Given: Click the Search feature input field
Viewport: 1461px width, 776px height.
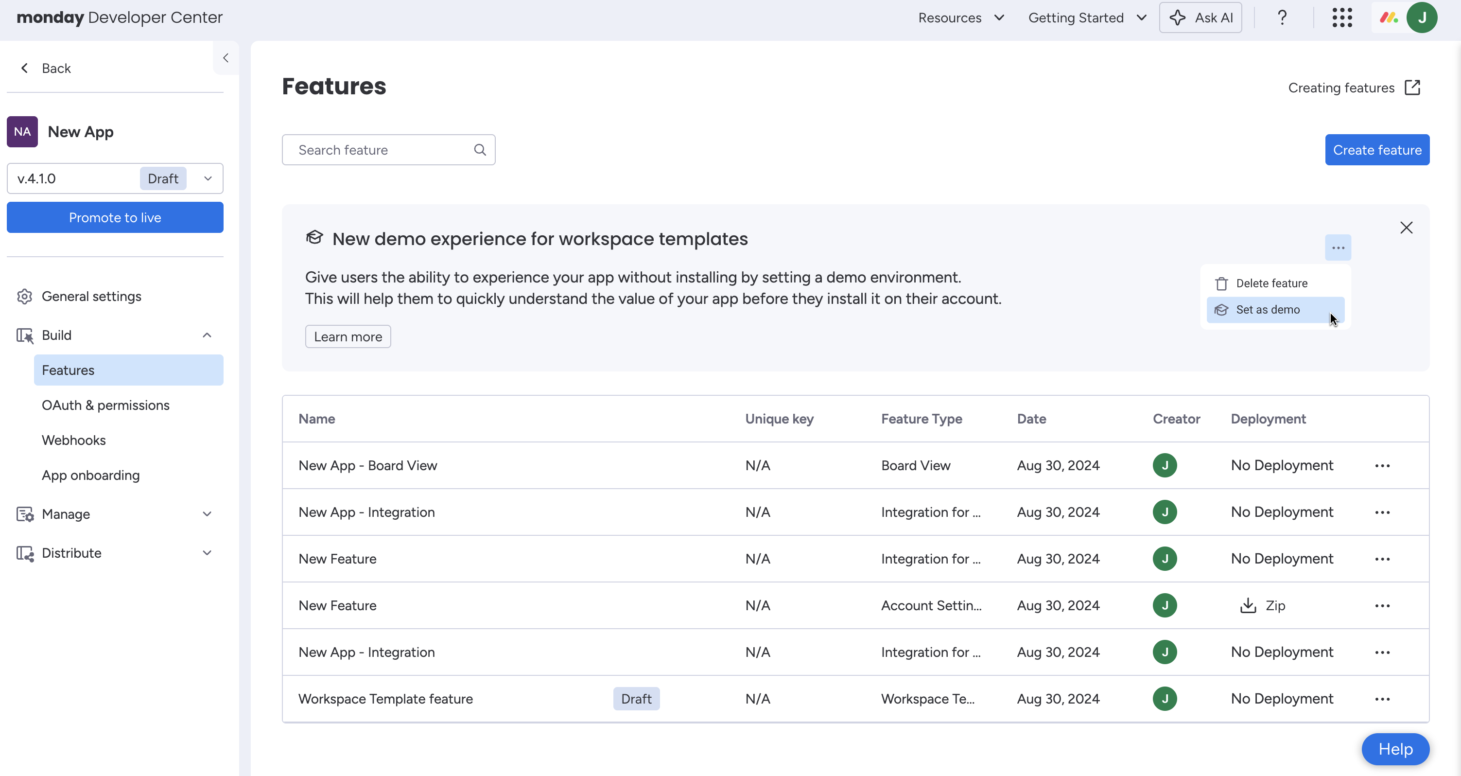Looking at the screenshot, I should point(388,150).
